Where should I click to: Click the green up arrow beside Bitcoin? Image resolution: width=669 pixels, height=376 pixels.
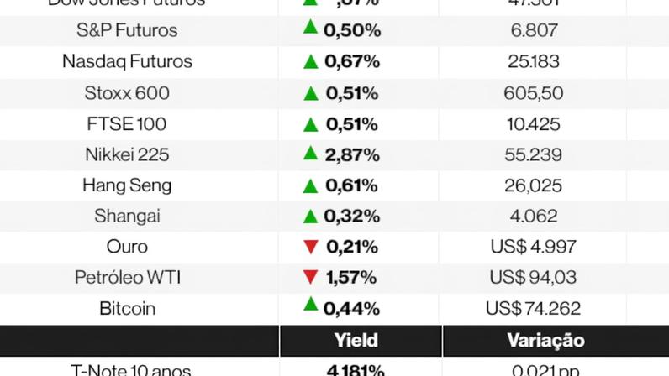311,305
